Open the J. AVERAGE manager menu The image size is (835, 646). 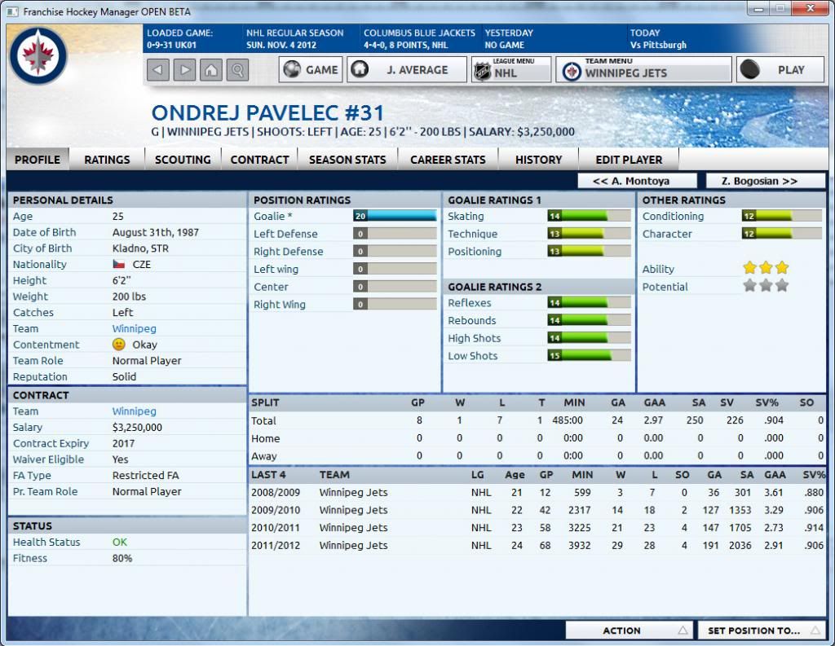pyautogui.click(x=407, y=70)
